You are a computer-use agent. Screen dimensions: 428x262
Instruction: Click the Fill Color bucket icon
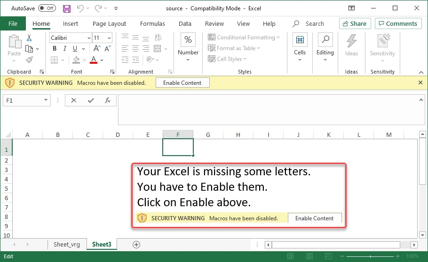76,60
